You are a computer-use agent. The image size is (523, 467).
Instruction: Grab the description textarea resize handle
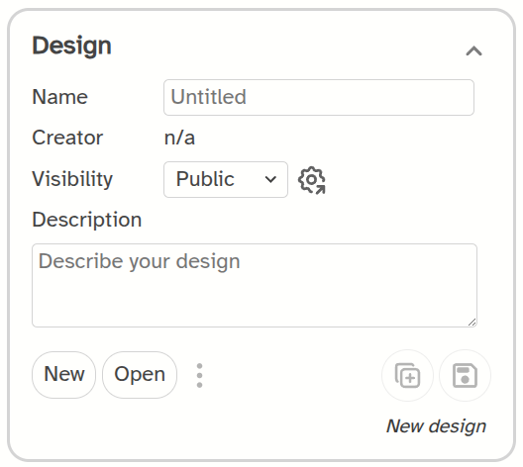click(x=471, y=323)
